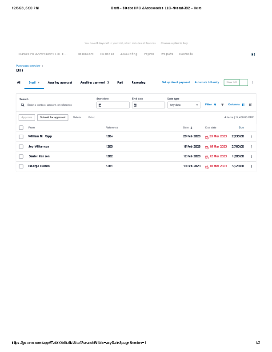This screenshot has width=272, height=352.
Task: Open the Bluebell PC & Accessories organisation menu
Action: (43, 54)
